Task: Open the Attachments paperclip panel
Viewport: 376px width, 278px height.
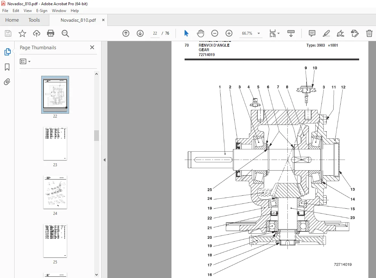Action: [7, 82]
